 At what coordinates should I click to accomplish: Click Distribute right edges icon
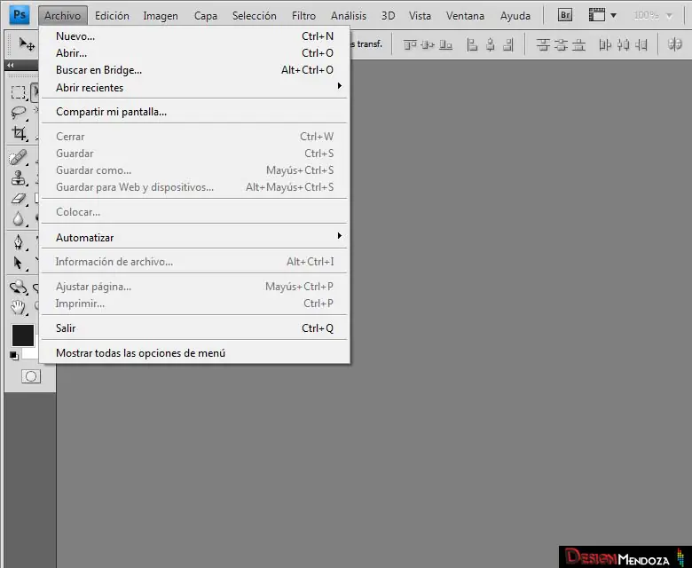(x=641, y=44)
